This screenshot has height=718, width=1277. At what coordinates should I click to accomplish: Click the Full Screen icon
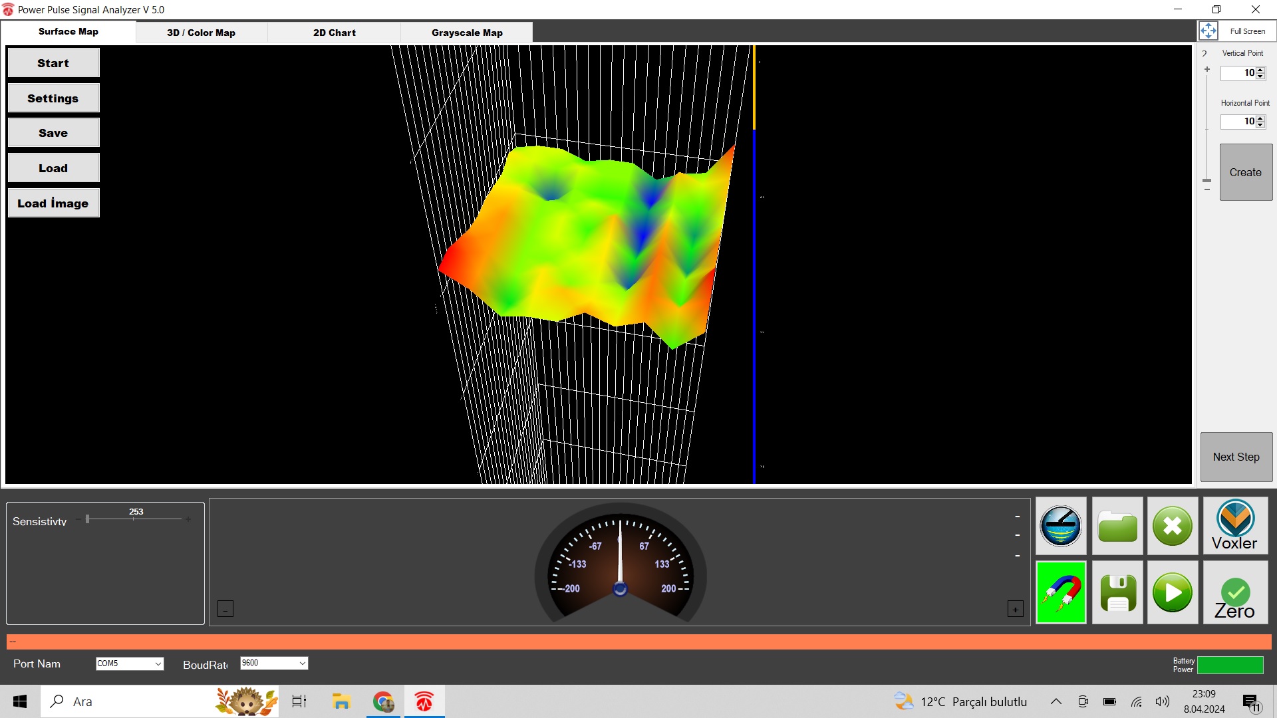tap(1208, 31)
